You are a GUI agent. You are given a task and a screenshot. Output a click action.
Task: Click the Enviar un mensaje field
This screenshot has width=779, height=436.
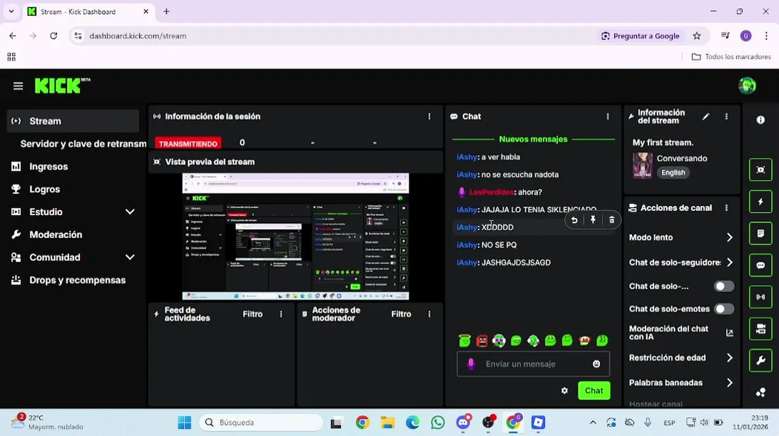pyautogui.click(x=533, y=364)
